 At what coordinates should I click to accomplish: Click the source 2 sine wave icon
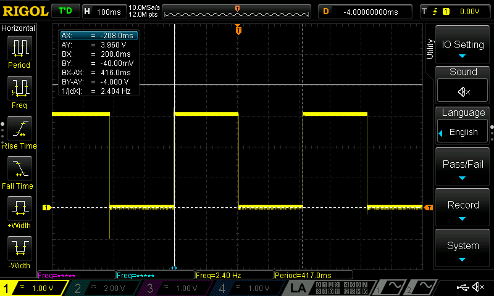[x=424, y=287]
